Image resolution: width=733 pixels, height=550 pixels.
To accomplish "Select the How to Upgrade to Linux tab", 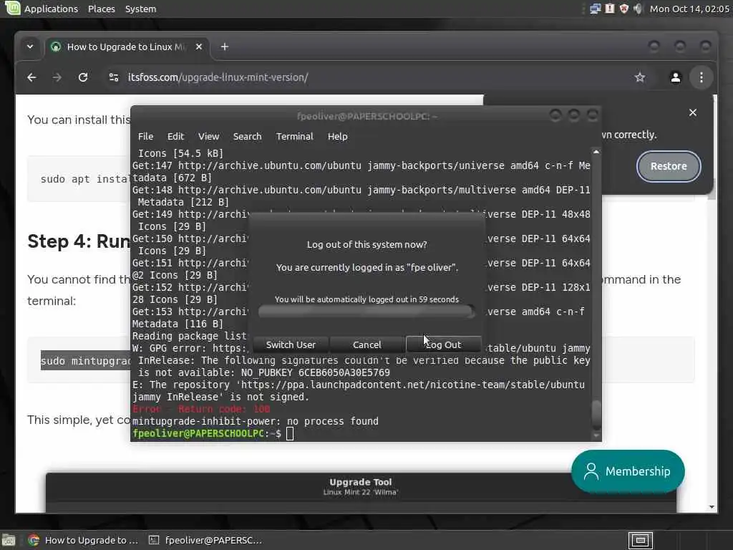I will (x=127, y=47).
